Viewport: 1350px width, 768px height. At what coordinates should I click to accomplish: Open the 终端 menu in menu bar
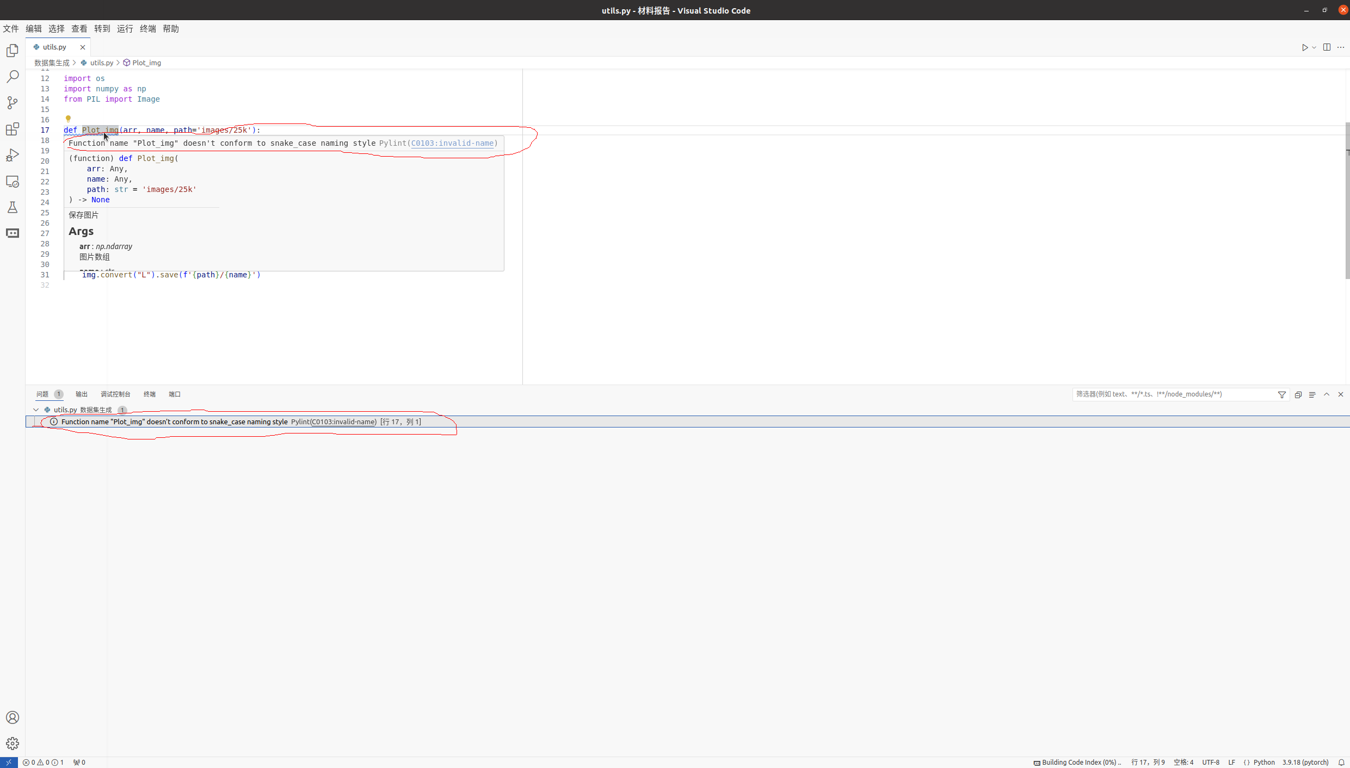click(147, 29)
